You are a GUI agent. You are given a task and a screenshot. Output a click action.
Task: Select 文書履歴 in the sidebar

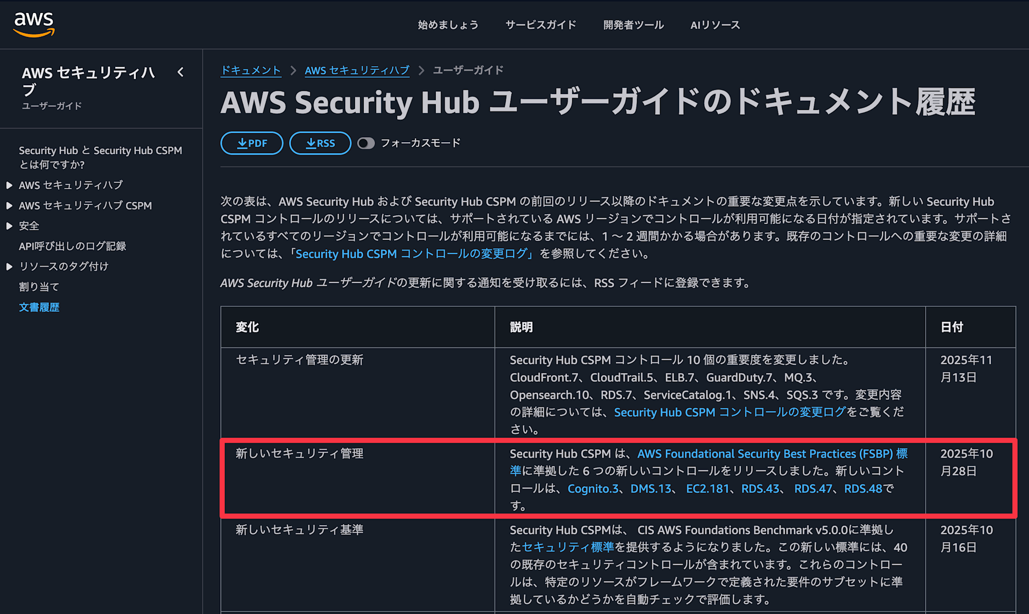(39, 307)
